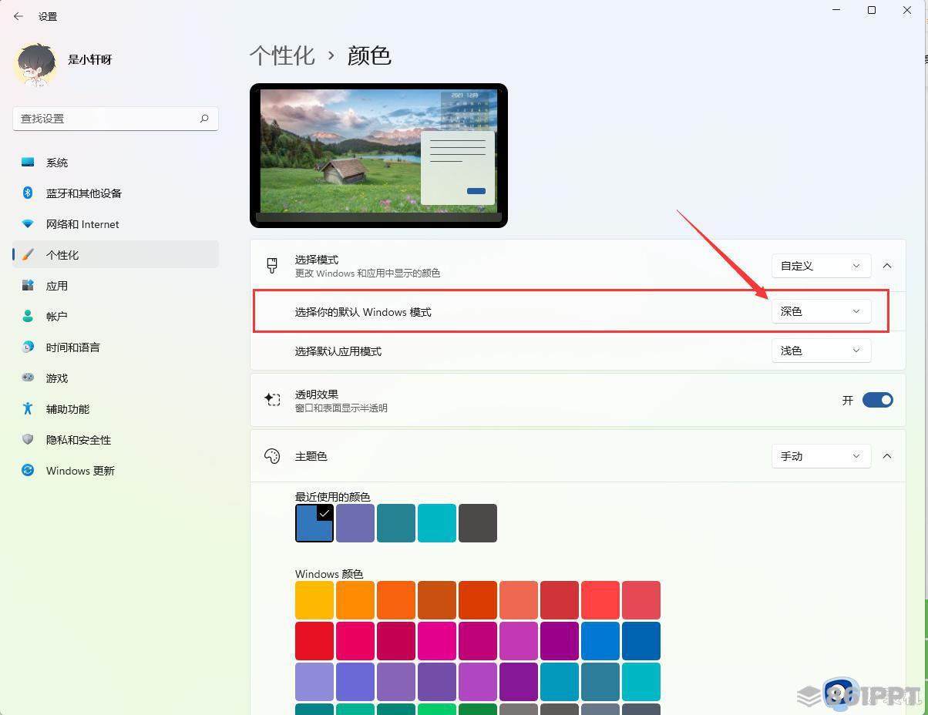928x715 pixels.
Task: Minimize the 设置 window
Action: [x=836, y=10]
